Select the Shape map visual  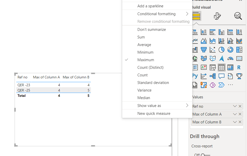point(213,59)
